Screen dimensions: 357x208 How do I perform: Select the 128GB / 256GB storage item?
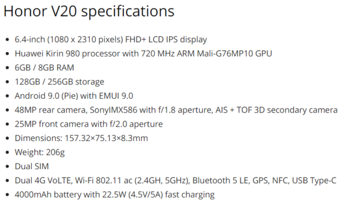pos(59,82)
